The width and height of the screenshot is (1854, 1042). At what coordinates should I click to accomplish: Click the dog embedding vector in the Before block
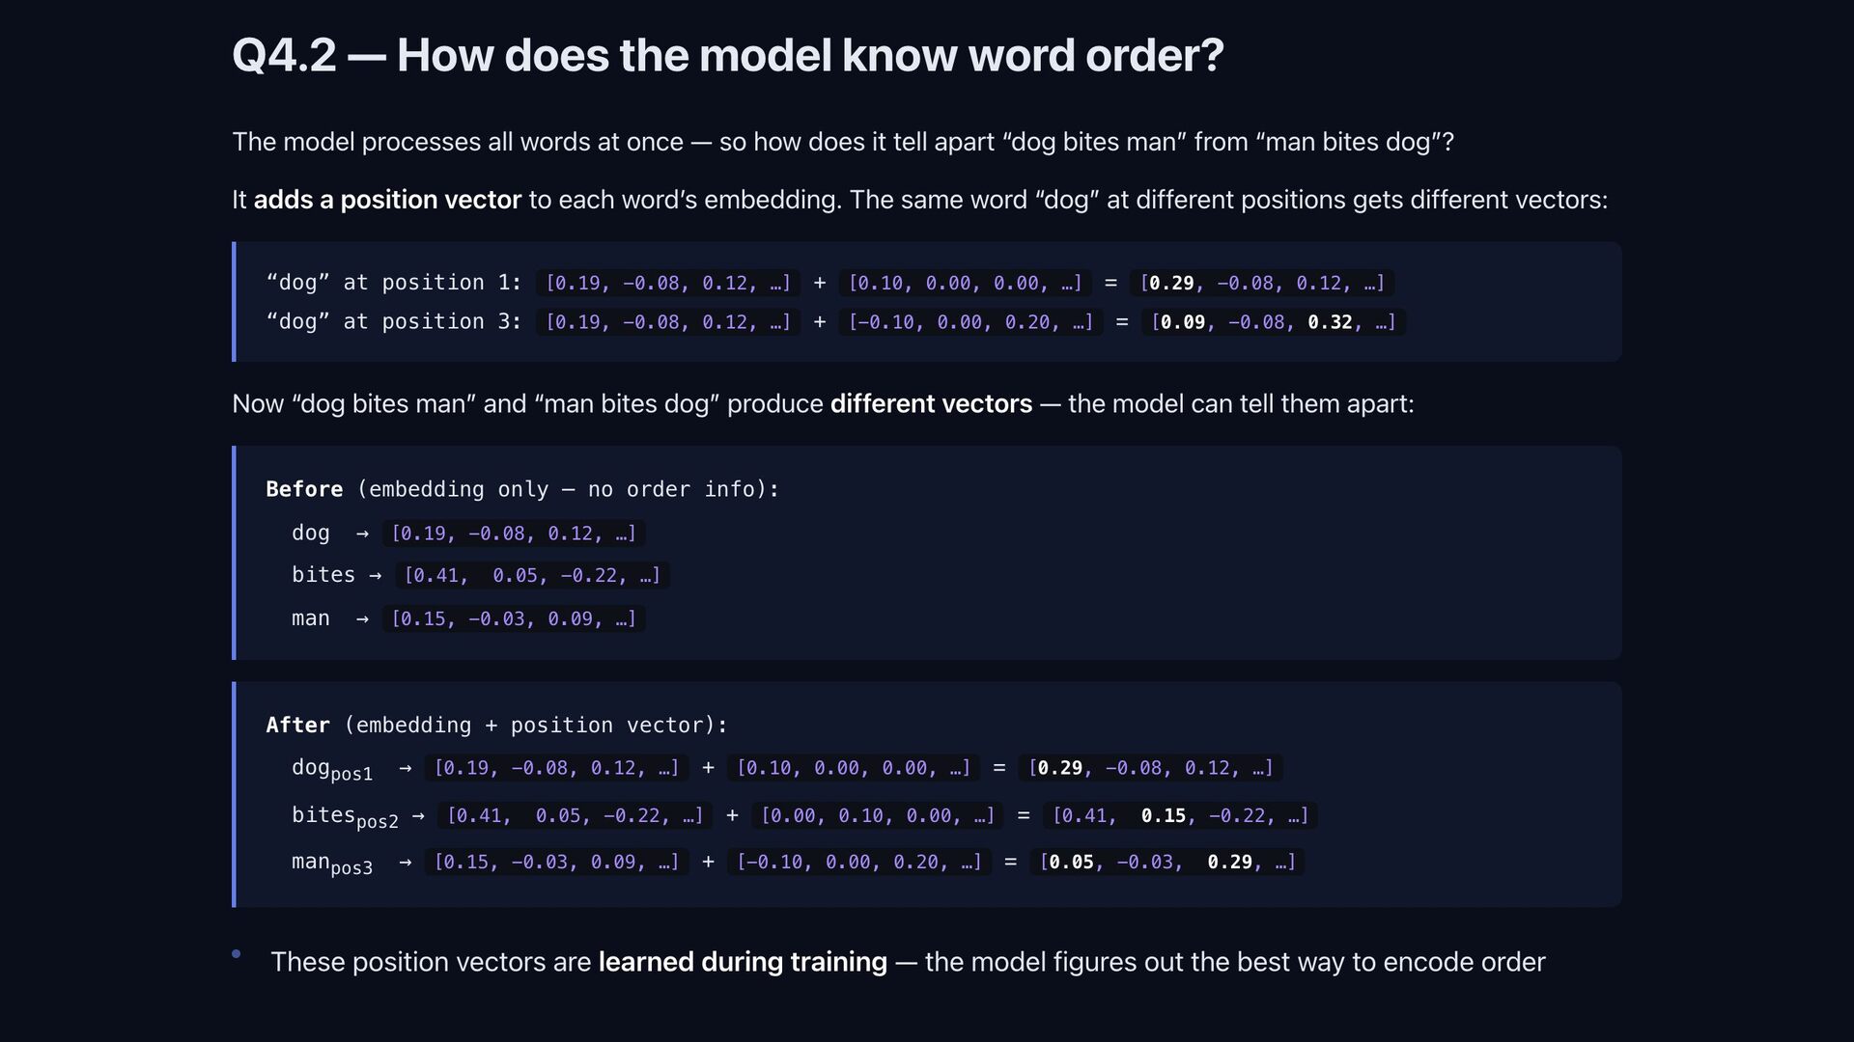pyautogui.click(x=513, y=534)
